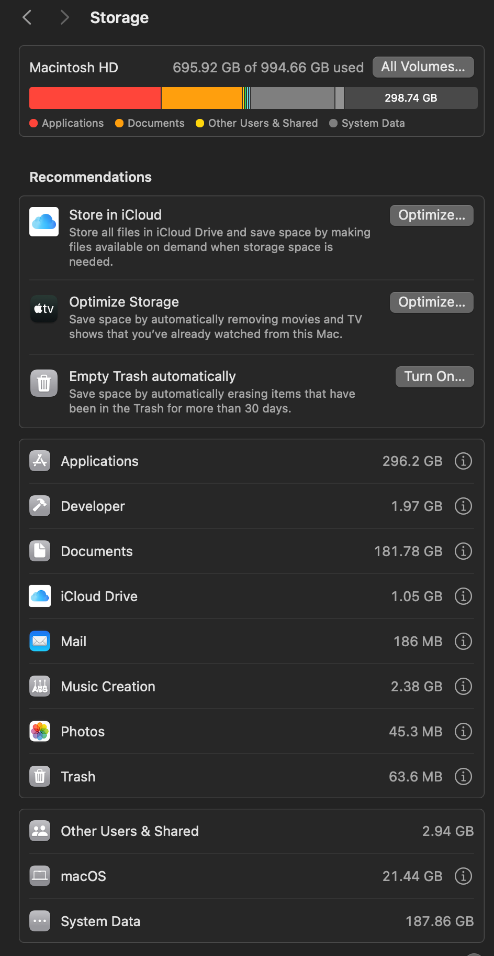Click the iCloud Drive cloud icon
This screenshot has height=956, width=494.
40,596
